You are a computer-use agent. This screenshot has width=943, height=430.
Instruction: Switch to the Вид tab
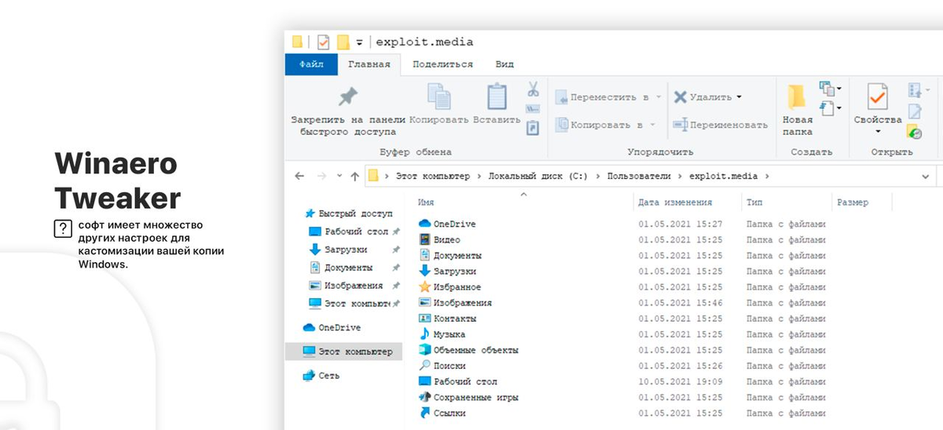505,64
